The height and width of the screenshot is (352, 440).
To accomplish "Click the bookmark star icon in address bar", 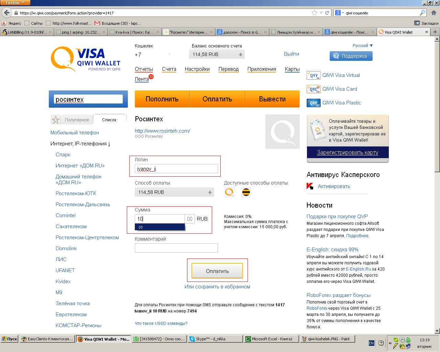I will (x=314, y=13).
